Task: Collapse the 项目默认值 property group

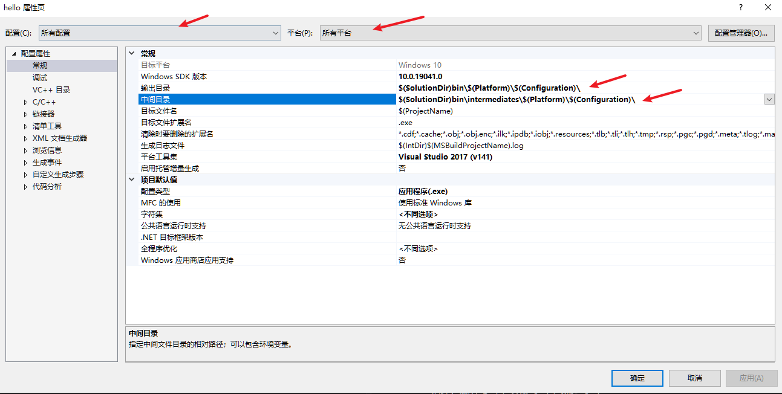Action: pos(132,179)
